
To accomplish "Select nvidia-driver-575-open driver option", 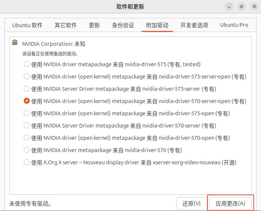I will click(26, 113).
